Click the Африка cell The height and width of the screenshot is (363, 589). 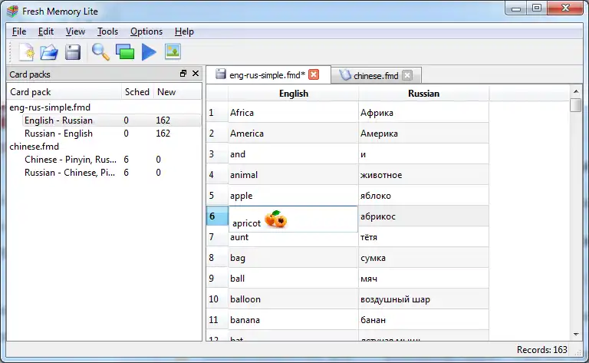coord(423,113)
